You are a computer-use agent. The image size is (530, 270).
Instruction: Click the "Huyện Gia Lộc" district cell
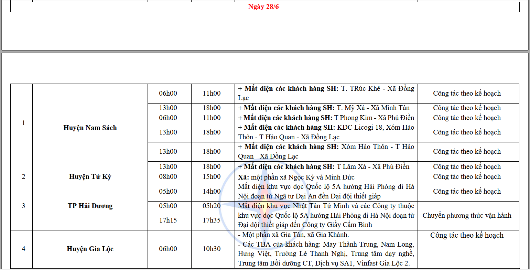(90, 249)
